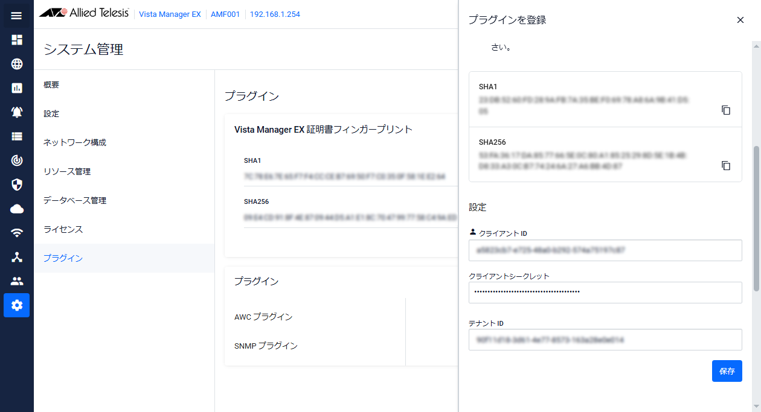Close the プラグインを登録 panel
The height and width of the screenshot is (412, 761).
tap(740, 20)
